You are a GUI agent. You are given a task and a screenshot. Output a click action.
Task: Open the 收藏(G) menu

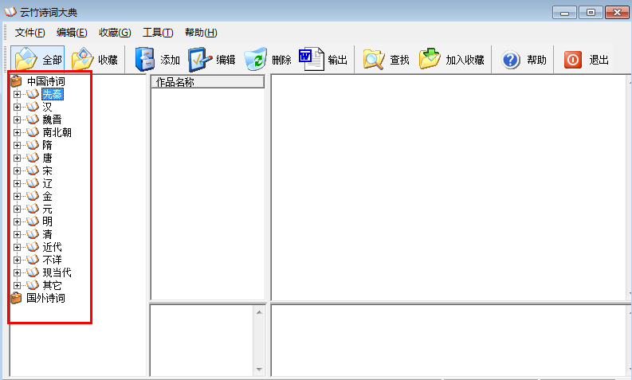pyautogui.click(x=115, y=33)
